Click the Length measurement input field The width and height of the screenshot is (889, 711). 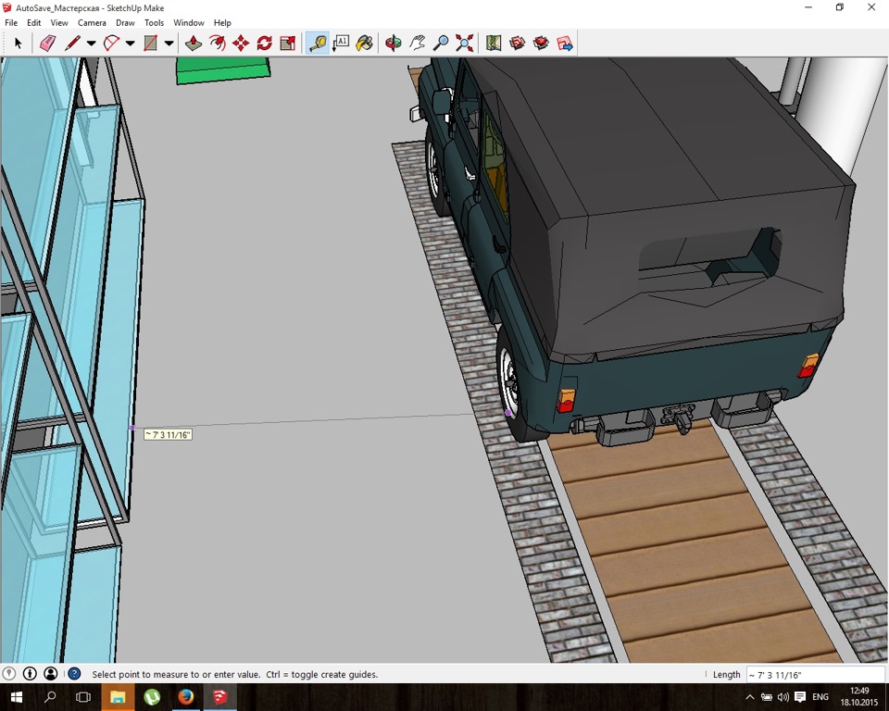815,675
